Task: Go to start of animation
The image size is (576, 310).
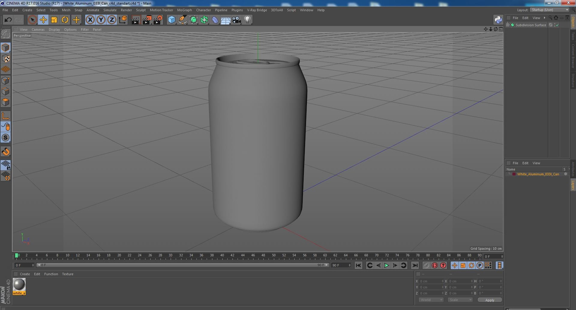Action: click(358, 265)
